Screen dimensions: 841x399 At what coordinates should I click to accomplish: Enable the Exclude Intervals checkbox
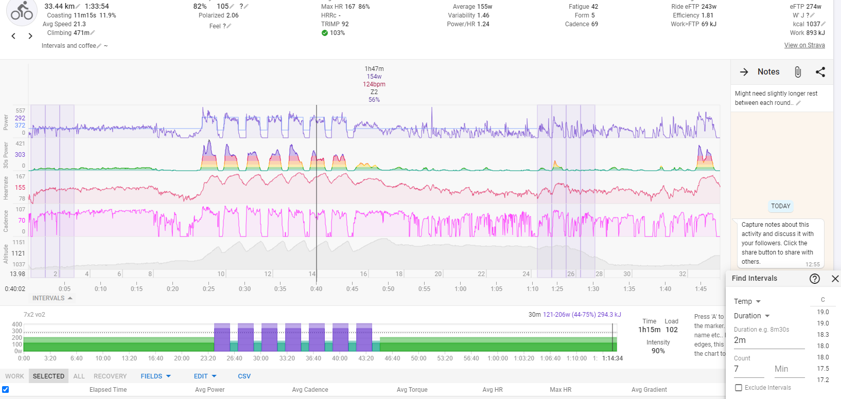point(739,388)
